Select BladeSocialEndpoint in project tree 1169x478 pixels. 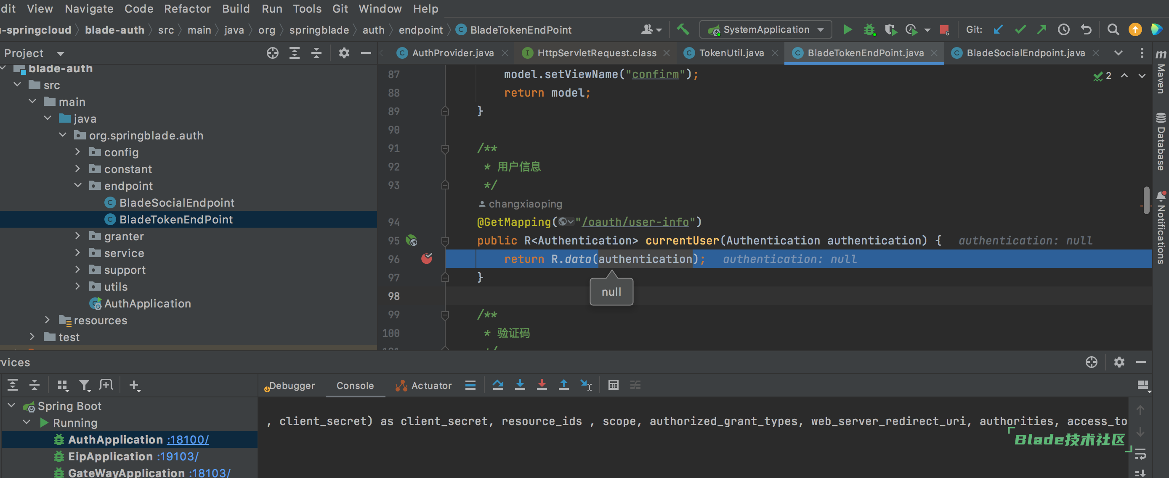point(177,202)
